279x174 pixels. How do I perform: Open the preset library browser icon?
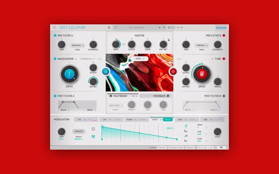click(x=109, y=27)
